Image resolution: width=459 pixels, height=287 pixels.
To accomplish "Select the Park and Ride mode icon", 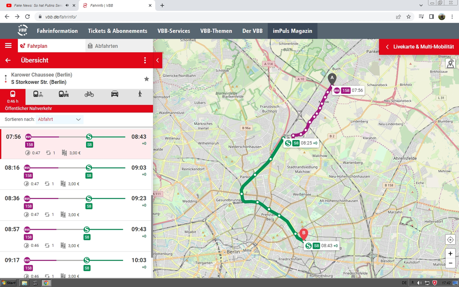I will (63, 94).
